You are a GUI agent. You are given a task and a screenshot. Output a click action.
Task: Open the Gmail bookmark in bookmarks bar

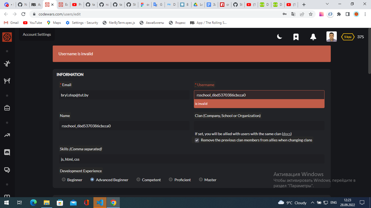[x=11, y=23]
